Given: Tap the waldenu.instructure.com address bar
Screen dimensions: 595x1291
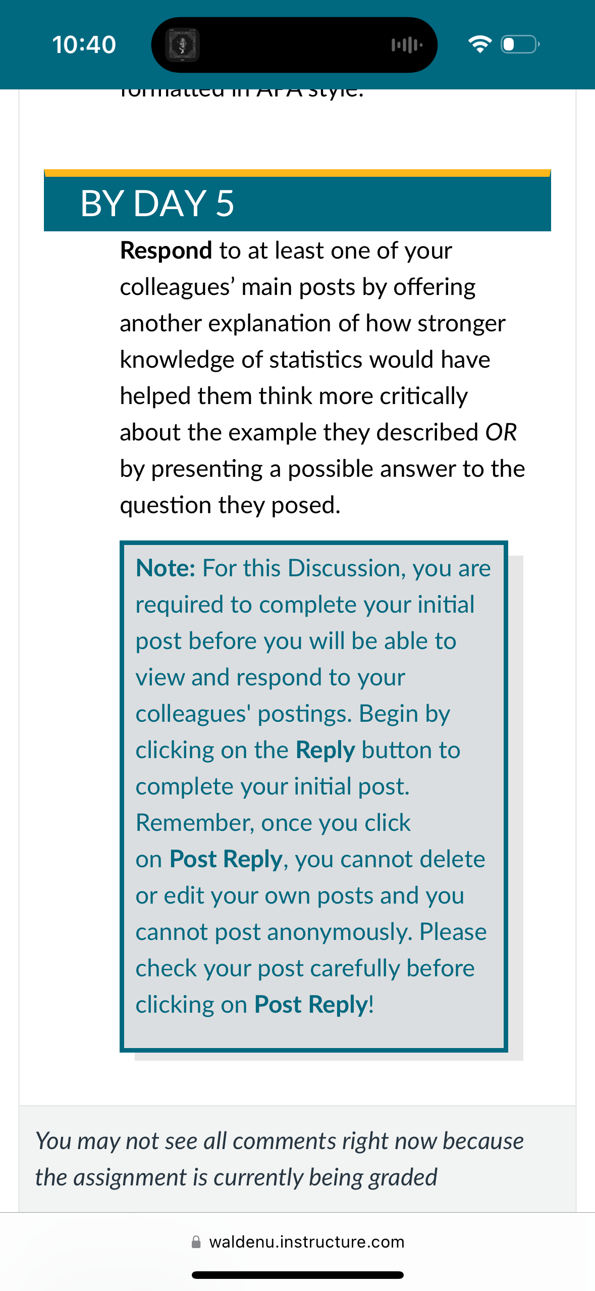Looking at the screenshot, I should 298,1242.
